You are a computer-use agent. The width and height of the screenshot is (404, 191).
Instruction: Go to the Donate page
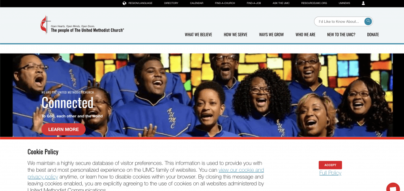click(373, 34)
